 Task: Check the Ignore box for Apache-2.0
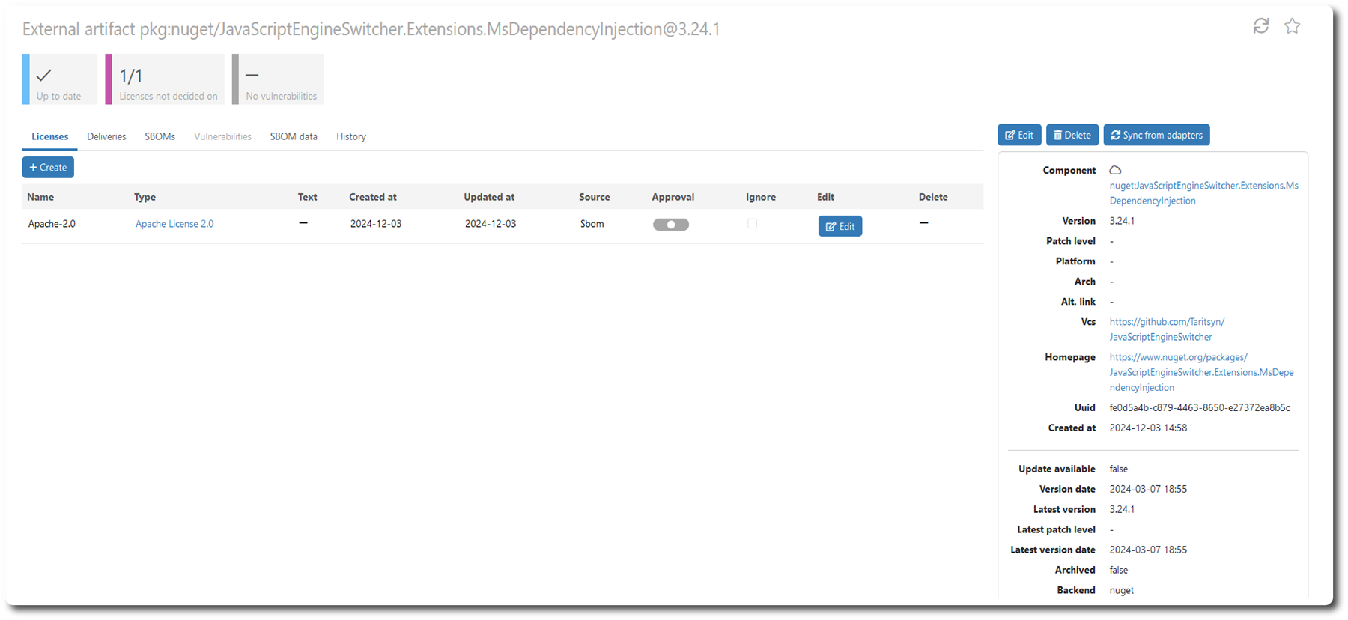(752, 224)
